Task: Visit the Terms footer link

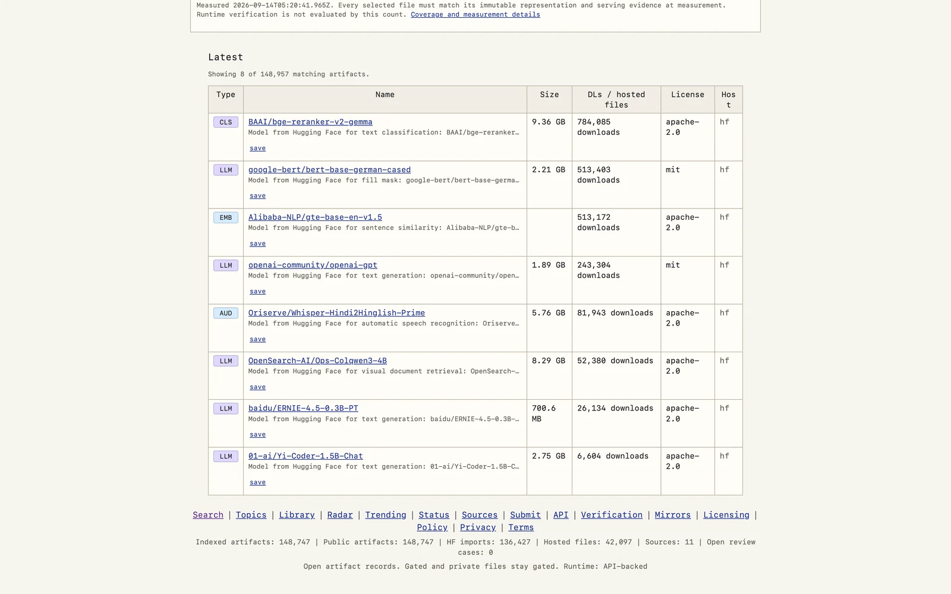Action: pyautogui.click(x=521, y=527)
